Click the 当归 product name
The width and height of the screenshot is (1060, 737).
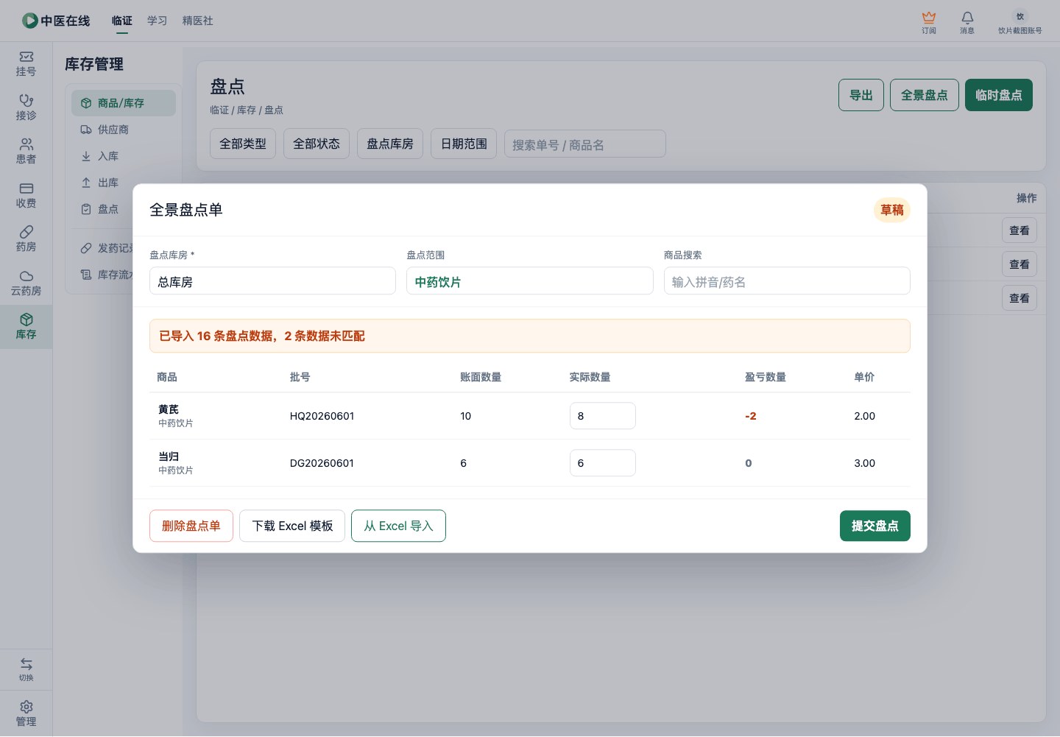pyautogui.click(x=169, y=456)
